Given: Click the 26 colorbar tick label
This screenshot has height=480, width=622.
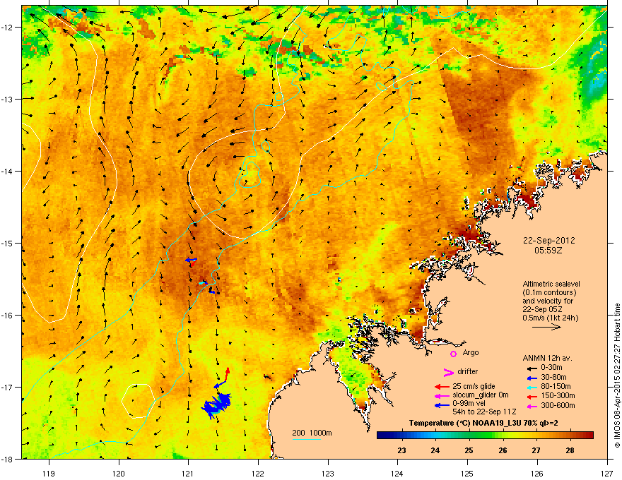Looking at the screenshot, I should pos(503,450).
